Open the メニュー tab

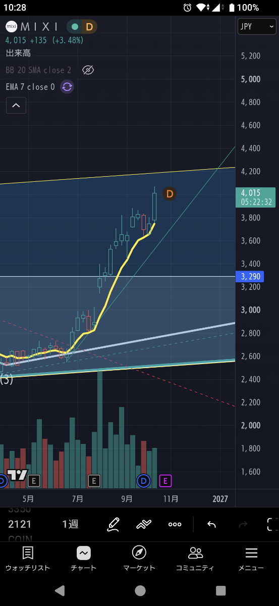(x=251, y=559)
